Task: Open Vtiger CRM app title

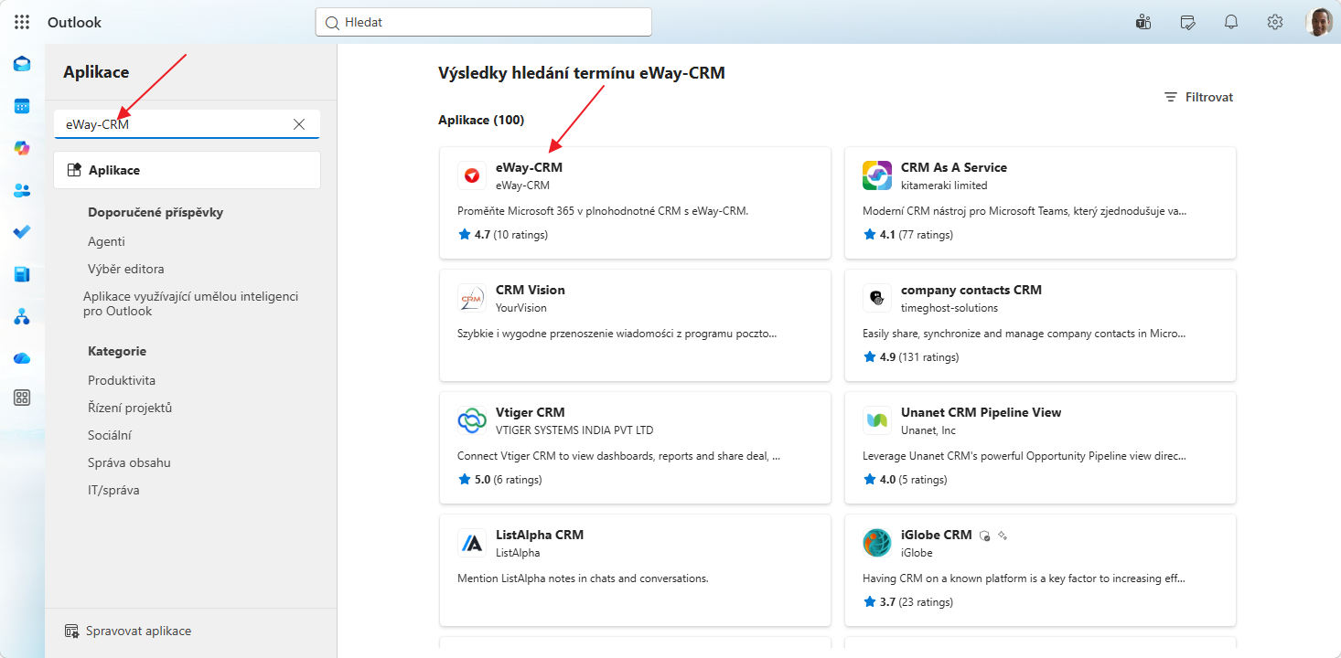Action: tap(531, 412)
